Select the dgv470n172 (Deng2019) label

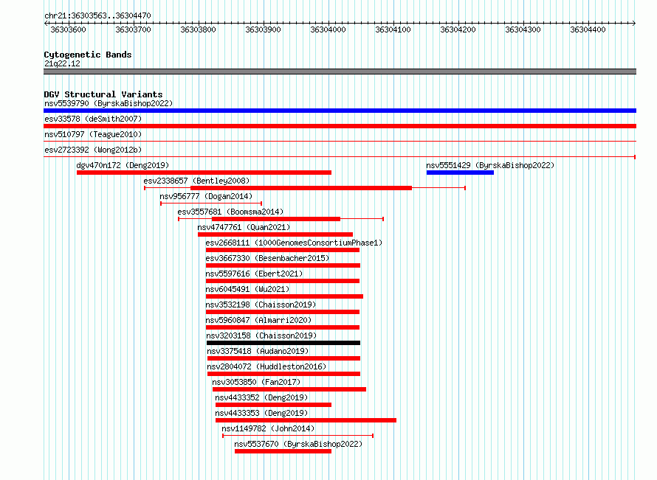pos(123,165)
